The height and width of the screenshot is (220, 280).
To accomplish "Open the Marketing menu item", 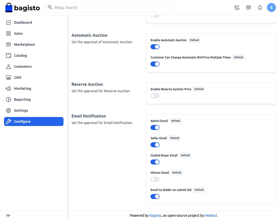I will (33, 88).
